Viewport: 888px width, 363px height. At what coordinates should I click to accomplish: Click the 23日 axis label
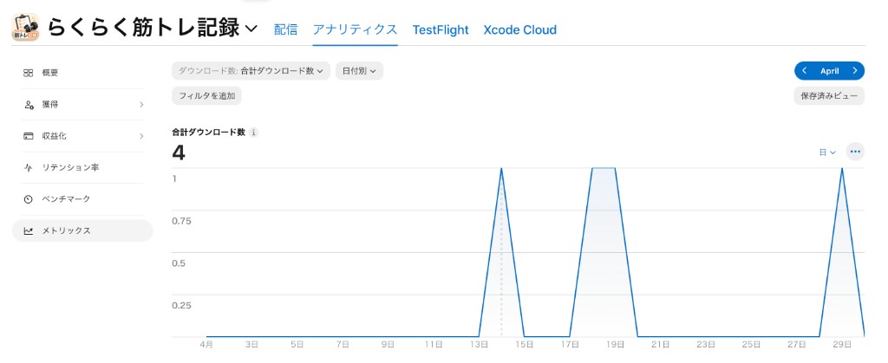[x=706, y=344]
